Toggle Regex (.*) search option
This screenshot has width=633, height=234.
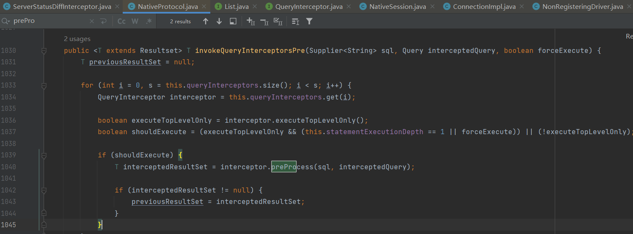tap(149, 21)
